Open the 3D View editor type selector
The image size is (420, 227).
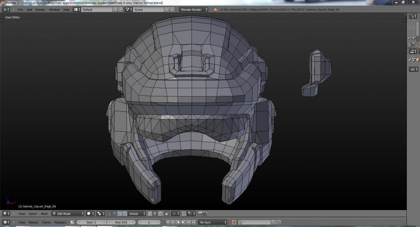click(x=6, y=214)
